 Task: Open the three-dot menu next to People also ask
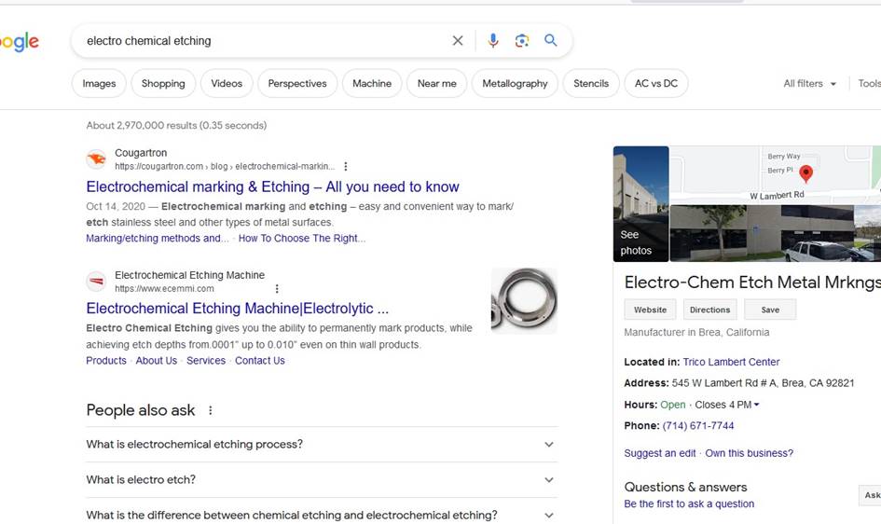[210, 410]
